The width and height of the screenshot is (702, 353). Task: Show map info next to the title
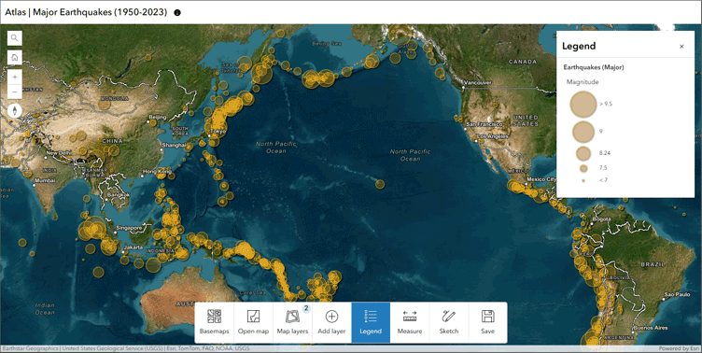click(x=177, y=12)
